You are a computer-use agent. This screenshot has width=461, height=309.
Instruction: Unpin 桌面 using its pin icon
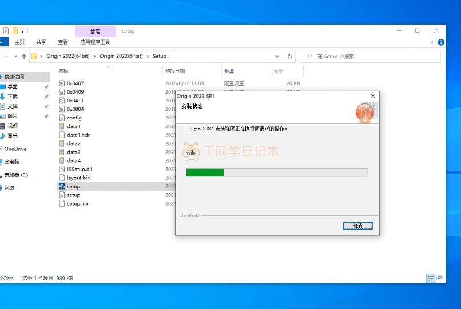pyautogui.click(x=46, y=87)
